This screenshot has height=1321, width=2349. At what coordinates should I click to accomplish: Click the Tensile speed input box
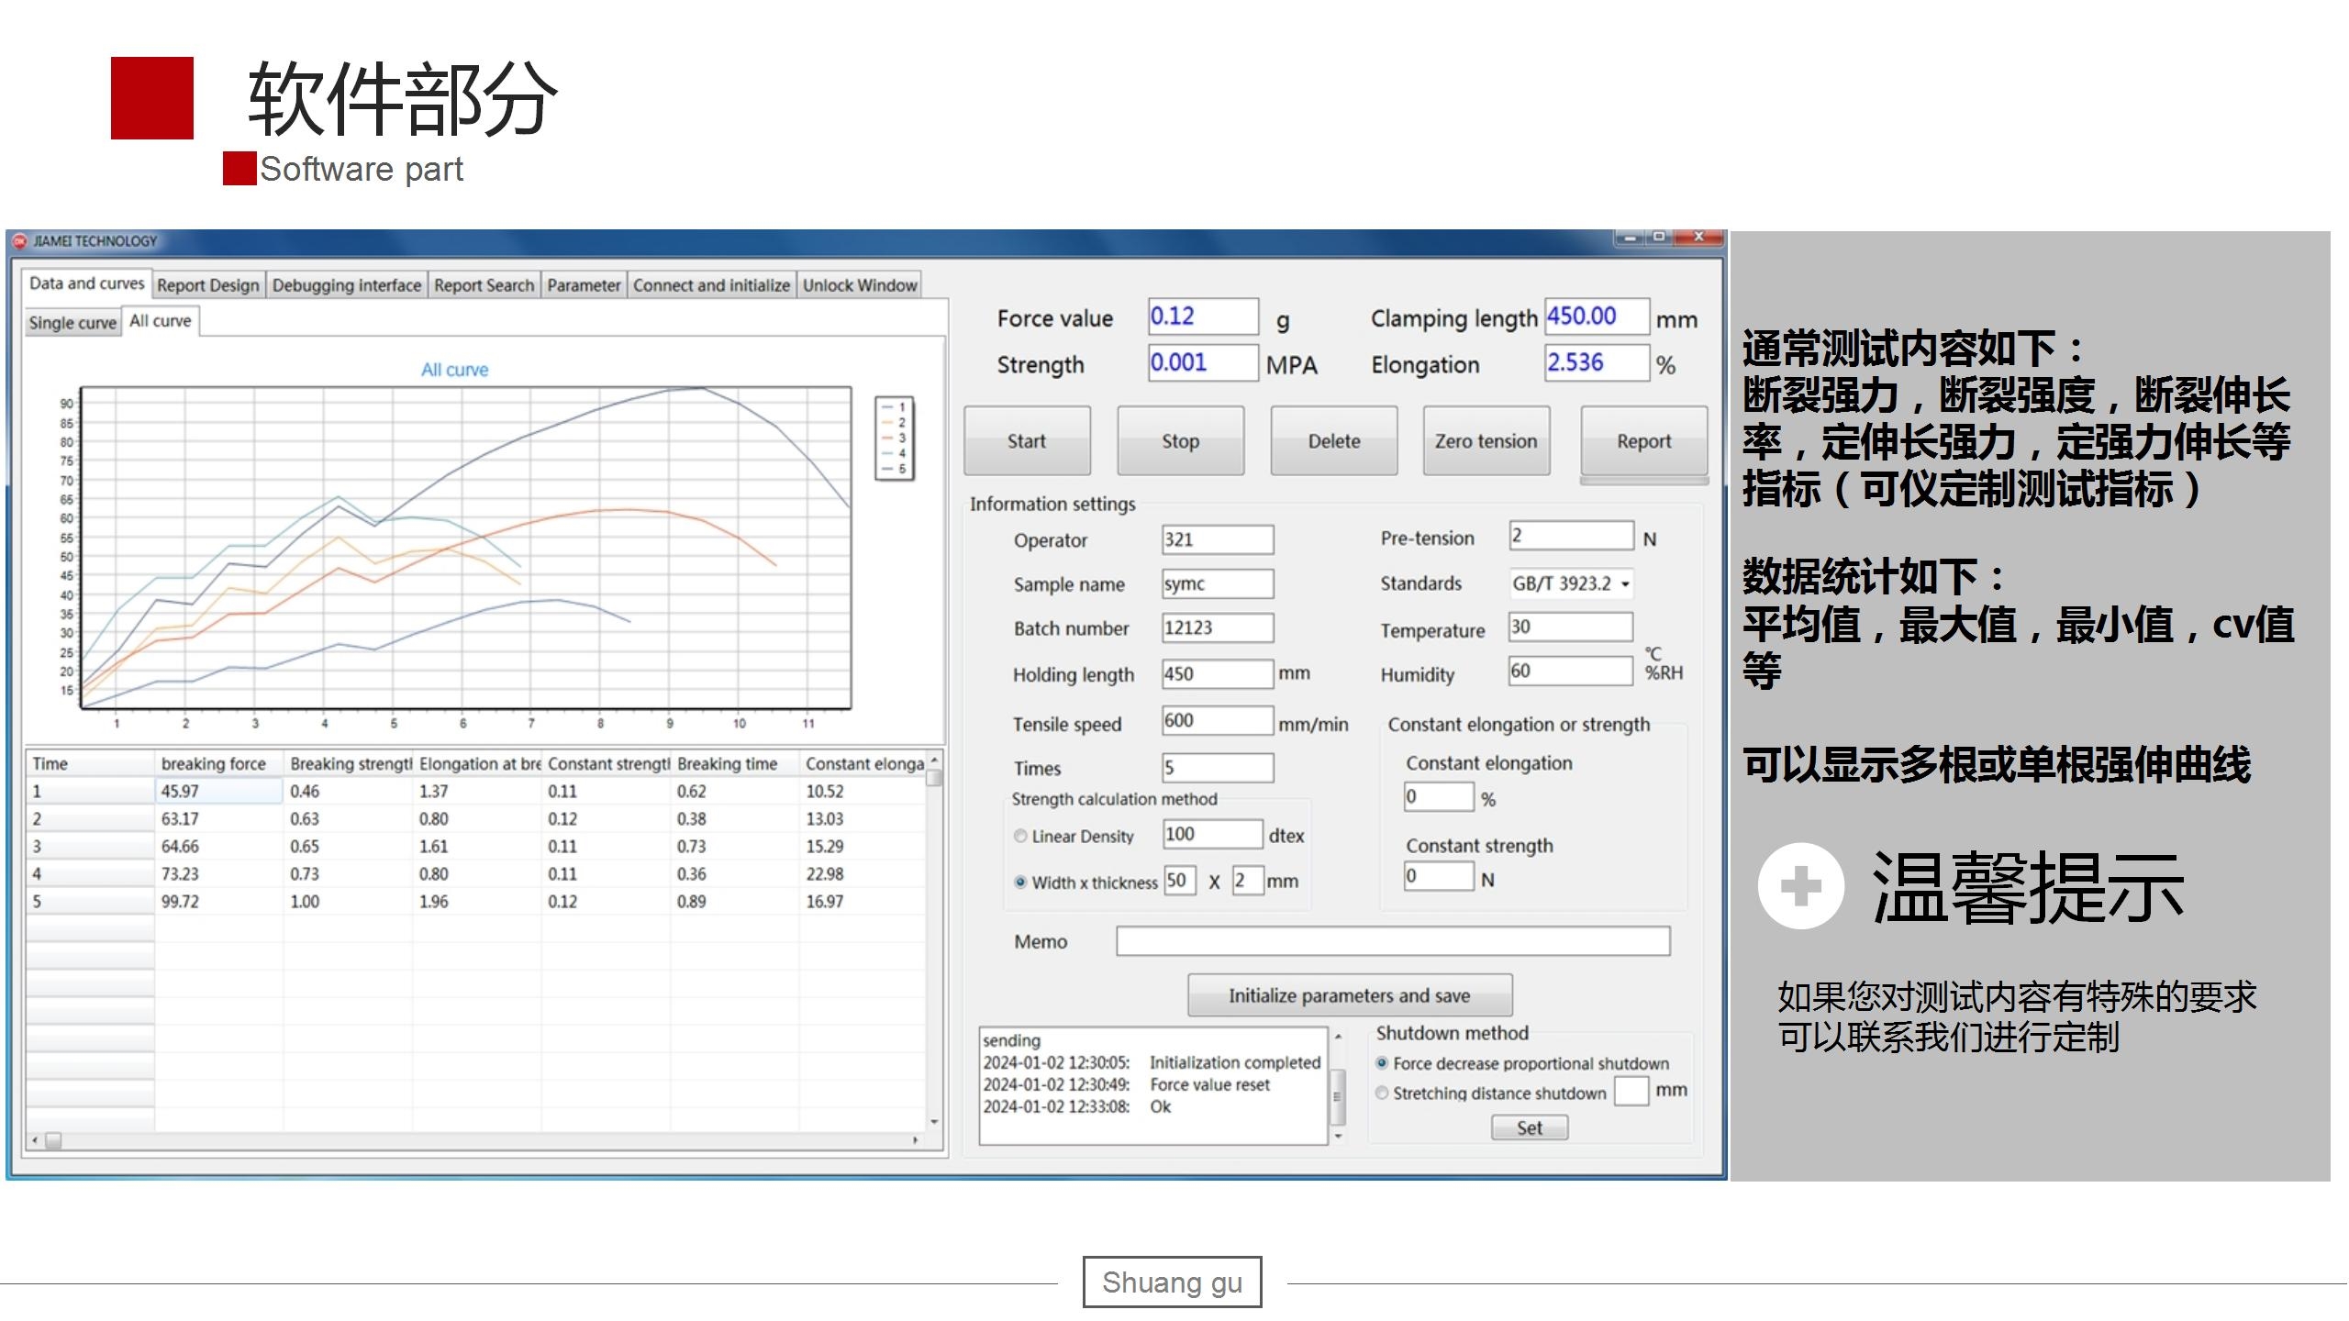click(x=1217, y=721)
